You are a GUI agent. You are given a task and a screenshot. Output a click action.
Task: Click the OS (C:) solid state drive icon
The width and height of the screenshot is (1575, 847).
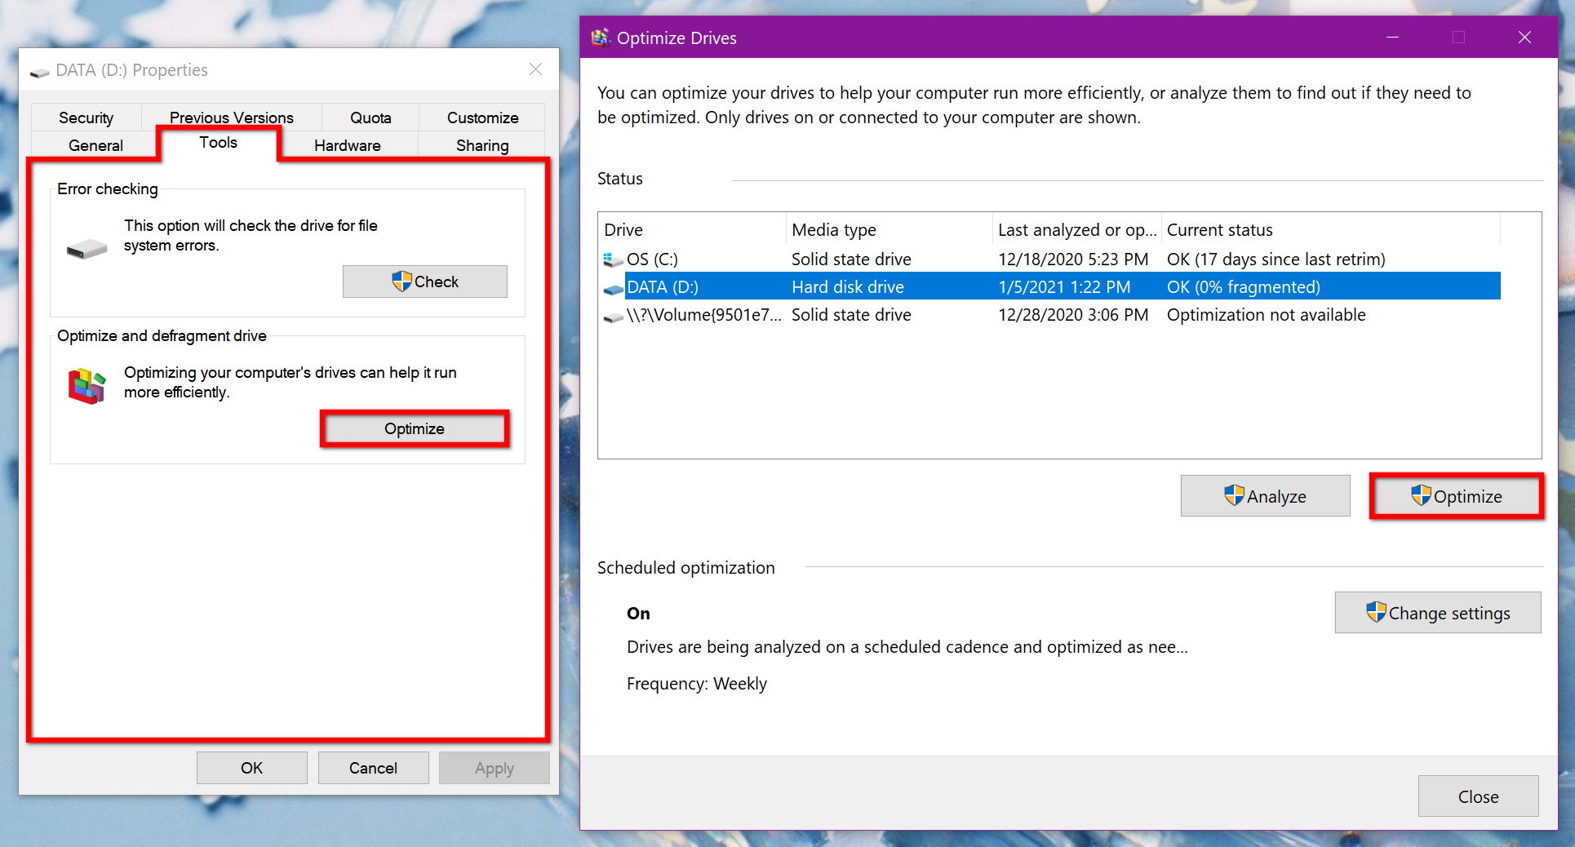pos(612,259)
